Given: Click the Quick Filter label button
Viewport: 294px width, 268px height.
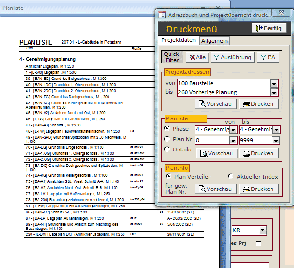Looking at the screenshot, I should pyautogui.click(x=172, y=57).
